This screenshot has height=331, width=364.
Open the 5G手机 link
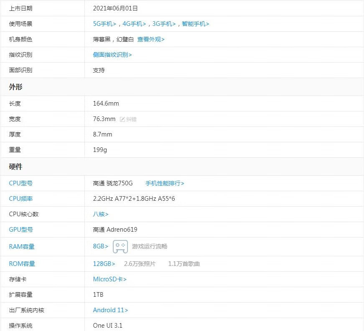point(104,24)
